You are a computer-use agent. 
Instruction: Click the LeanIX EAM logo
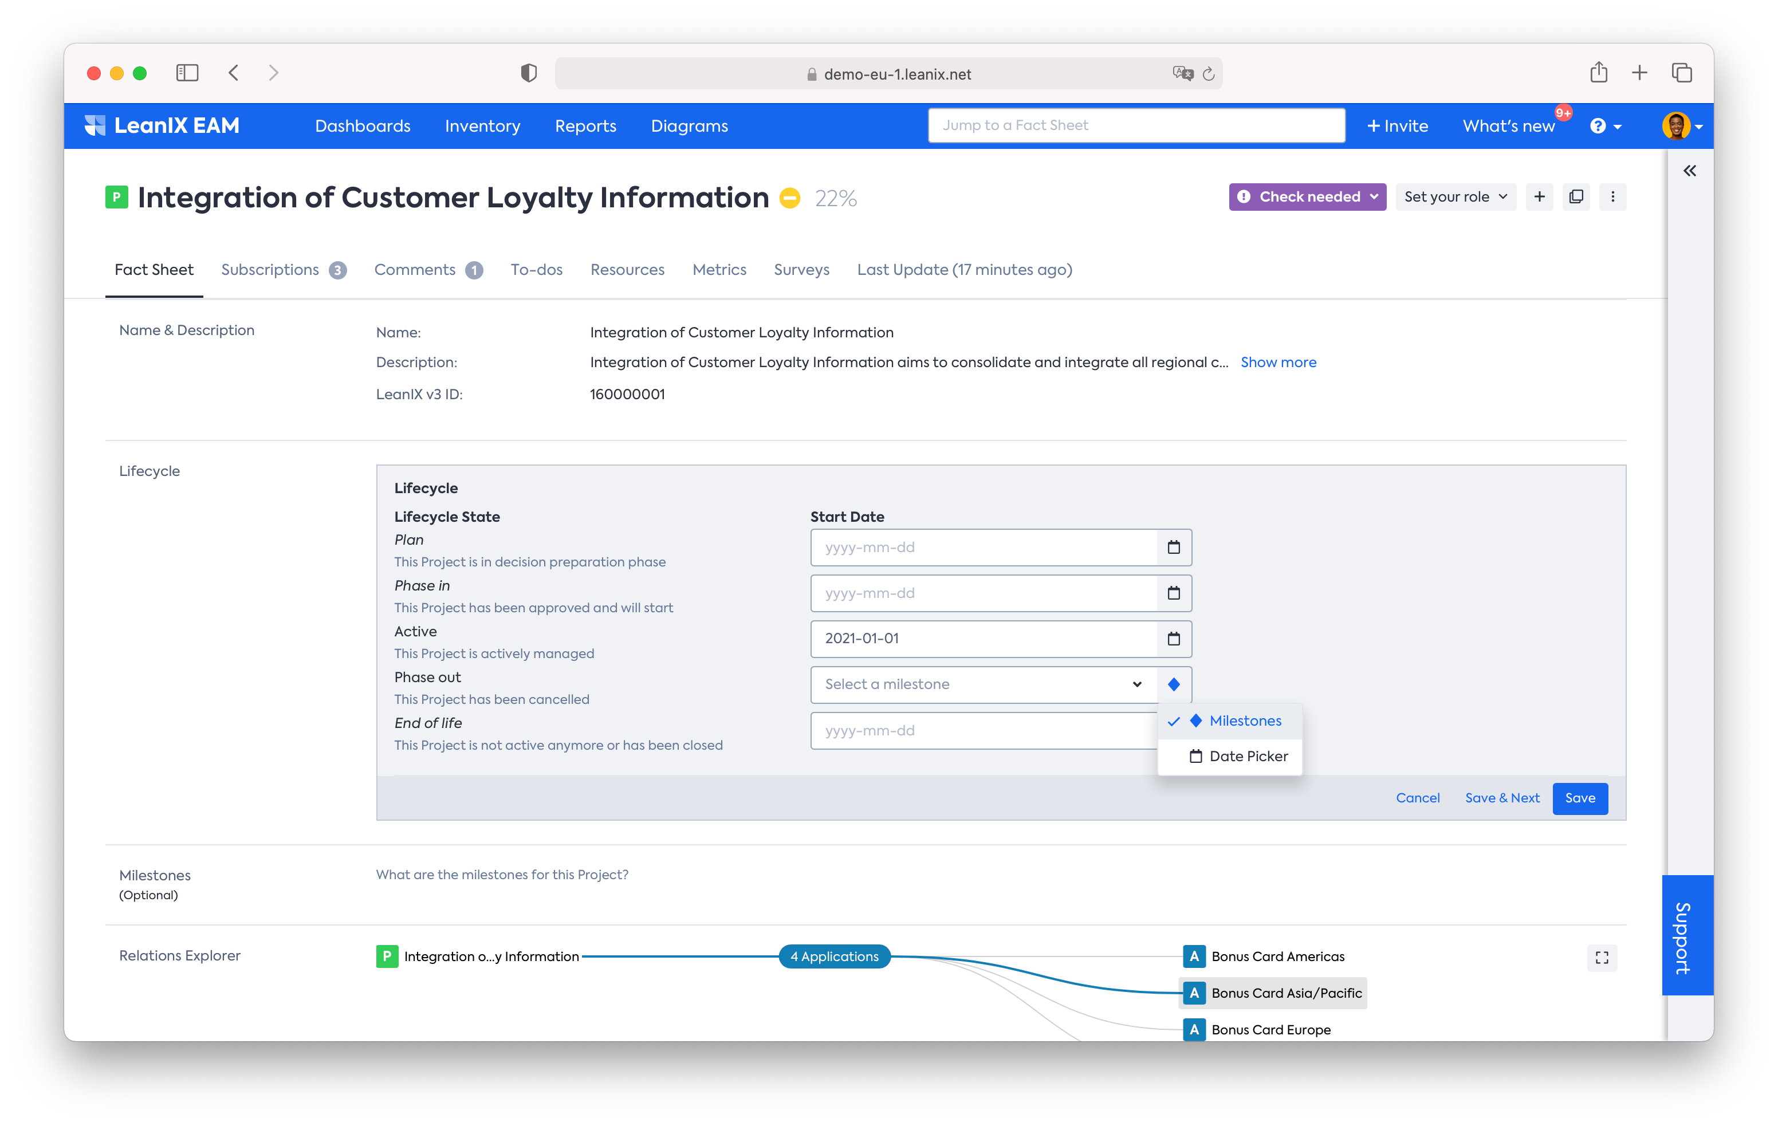point(162,125)
